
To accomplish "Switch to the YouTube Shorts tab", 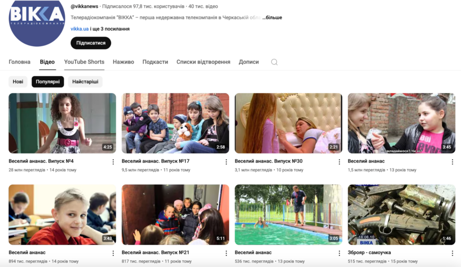I will click(84, 62).
